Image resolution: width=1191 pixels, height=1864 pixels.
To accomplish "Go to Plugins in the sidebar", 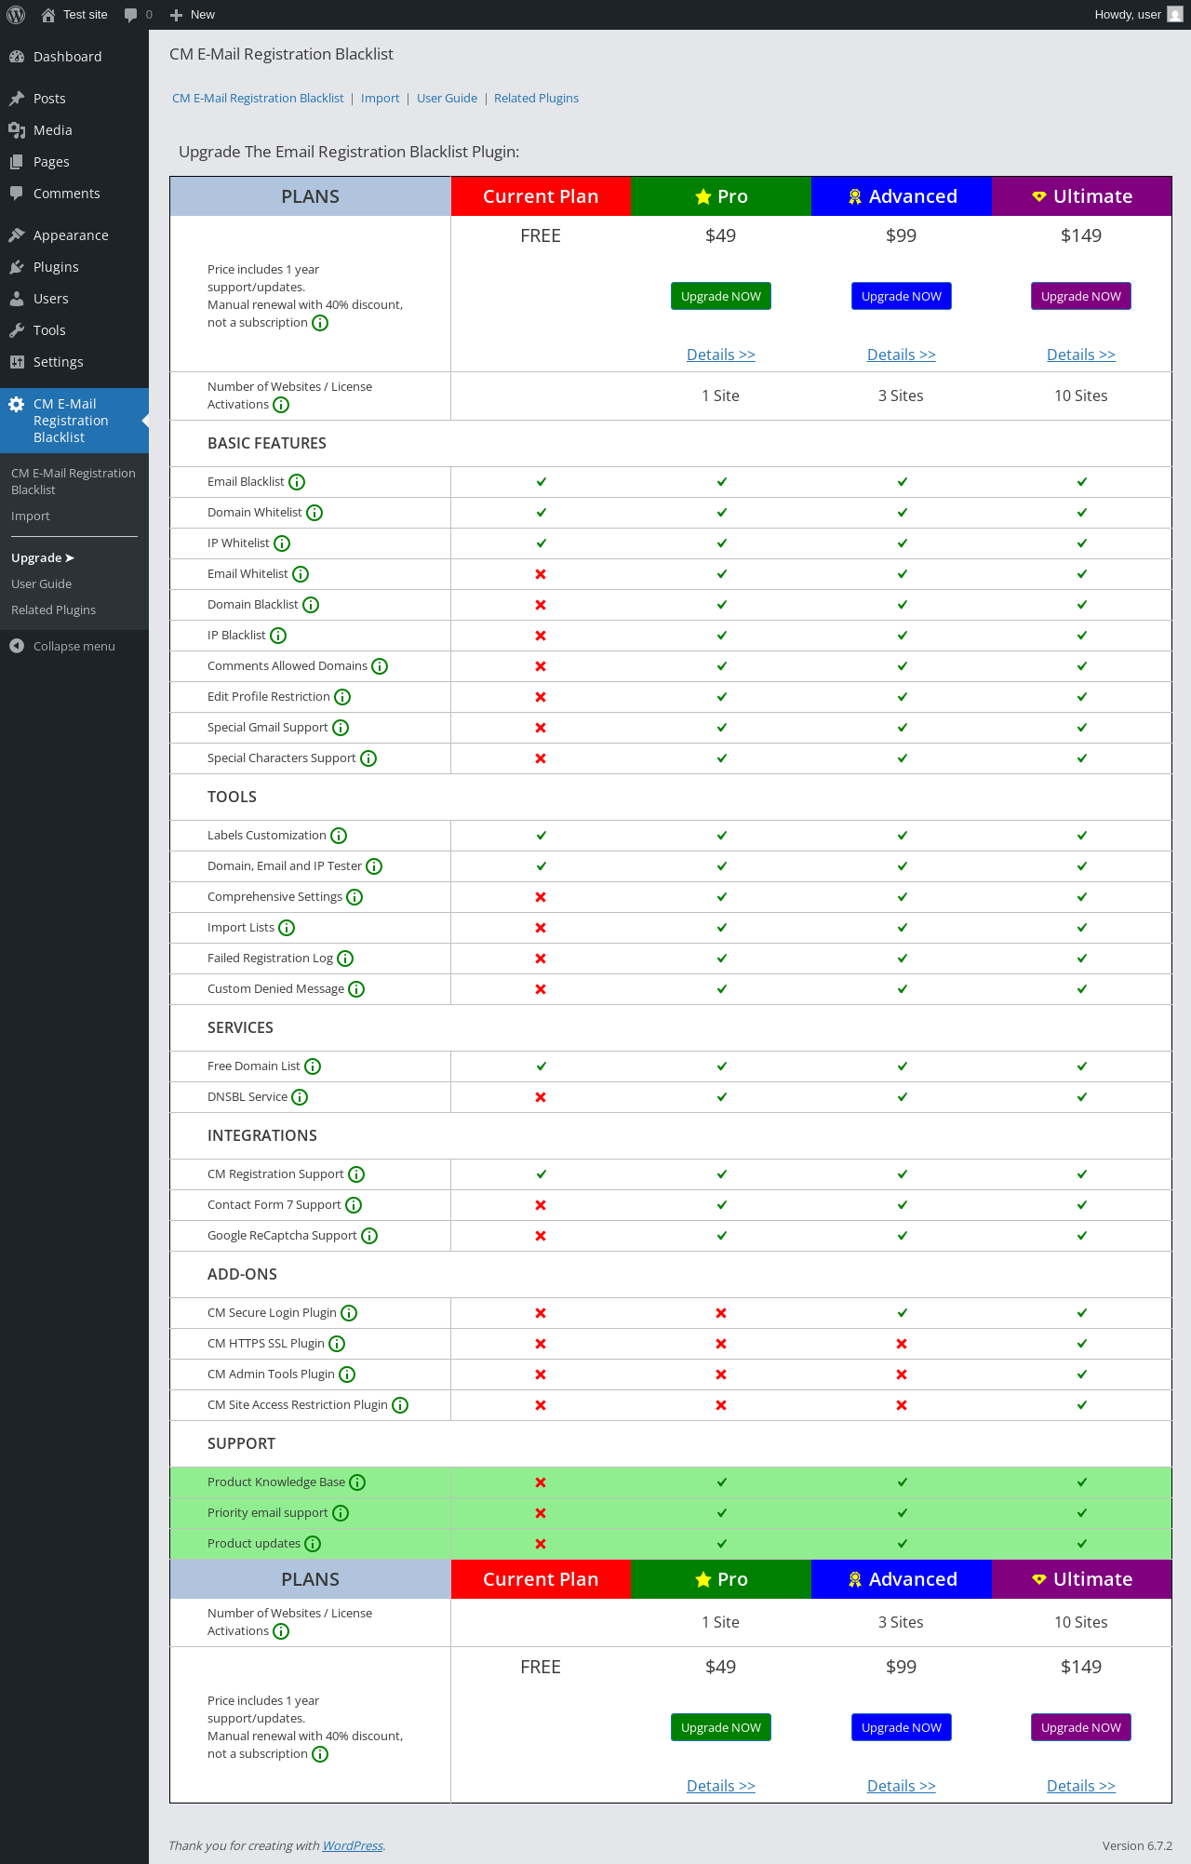I will coord(74,267).
